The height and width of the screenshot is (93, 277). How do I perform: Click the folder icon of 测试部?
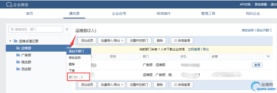click(x=18, y=69)
